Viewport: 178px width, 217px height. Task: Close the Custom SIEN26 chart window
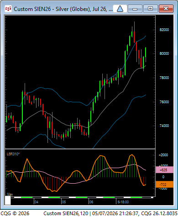coord(166,9)
